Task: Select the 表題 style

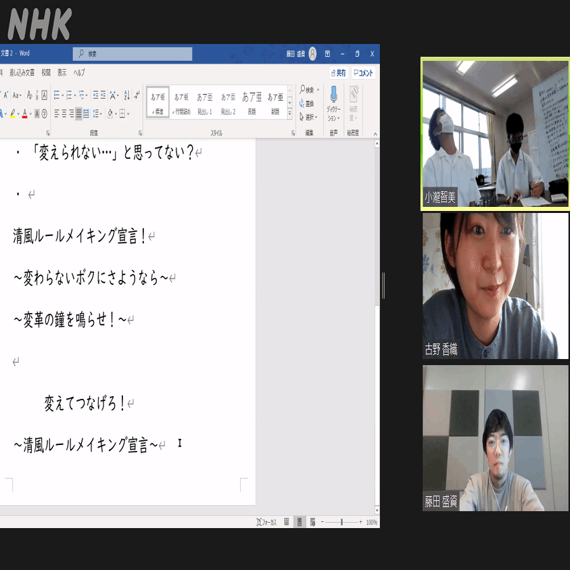Action: coord(252,102)
